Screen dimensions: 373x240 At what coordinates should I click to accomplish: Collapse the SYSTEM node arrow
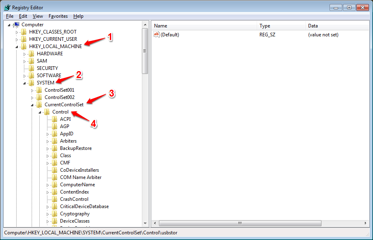(x=24, y=83)
